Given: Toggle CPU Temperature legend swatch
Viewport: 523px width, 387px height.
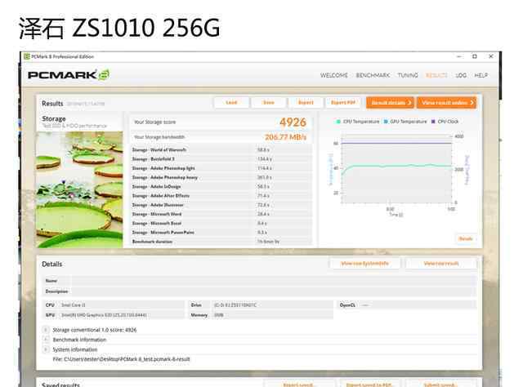Looking at the screenshot, I should [338, 122].
